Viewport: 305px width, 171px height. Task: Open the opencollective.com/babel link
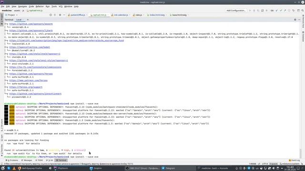click(30, 47)
